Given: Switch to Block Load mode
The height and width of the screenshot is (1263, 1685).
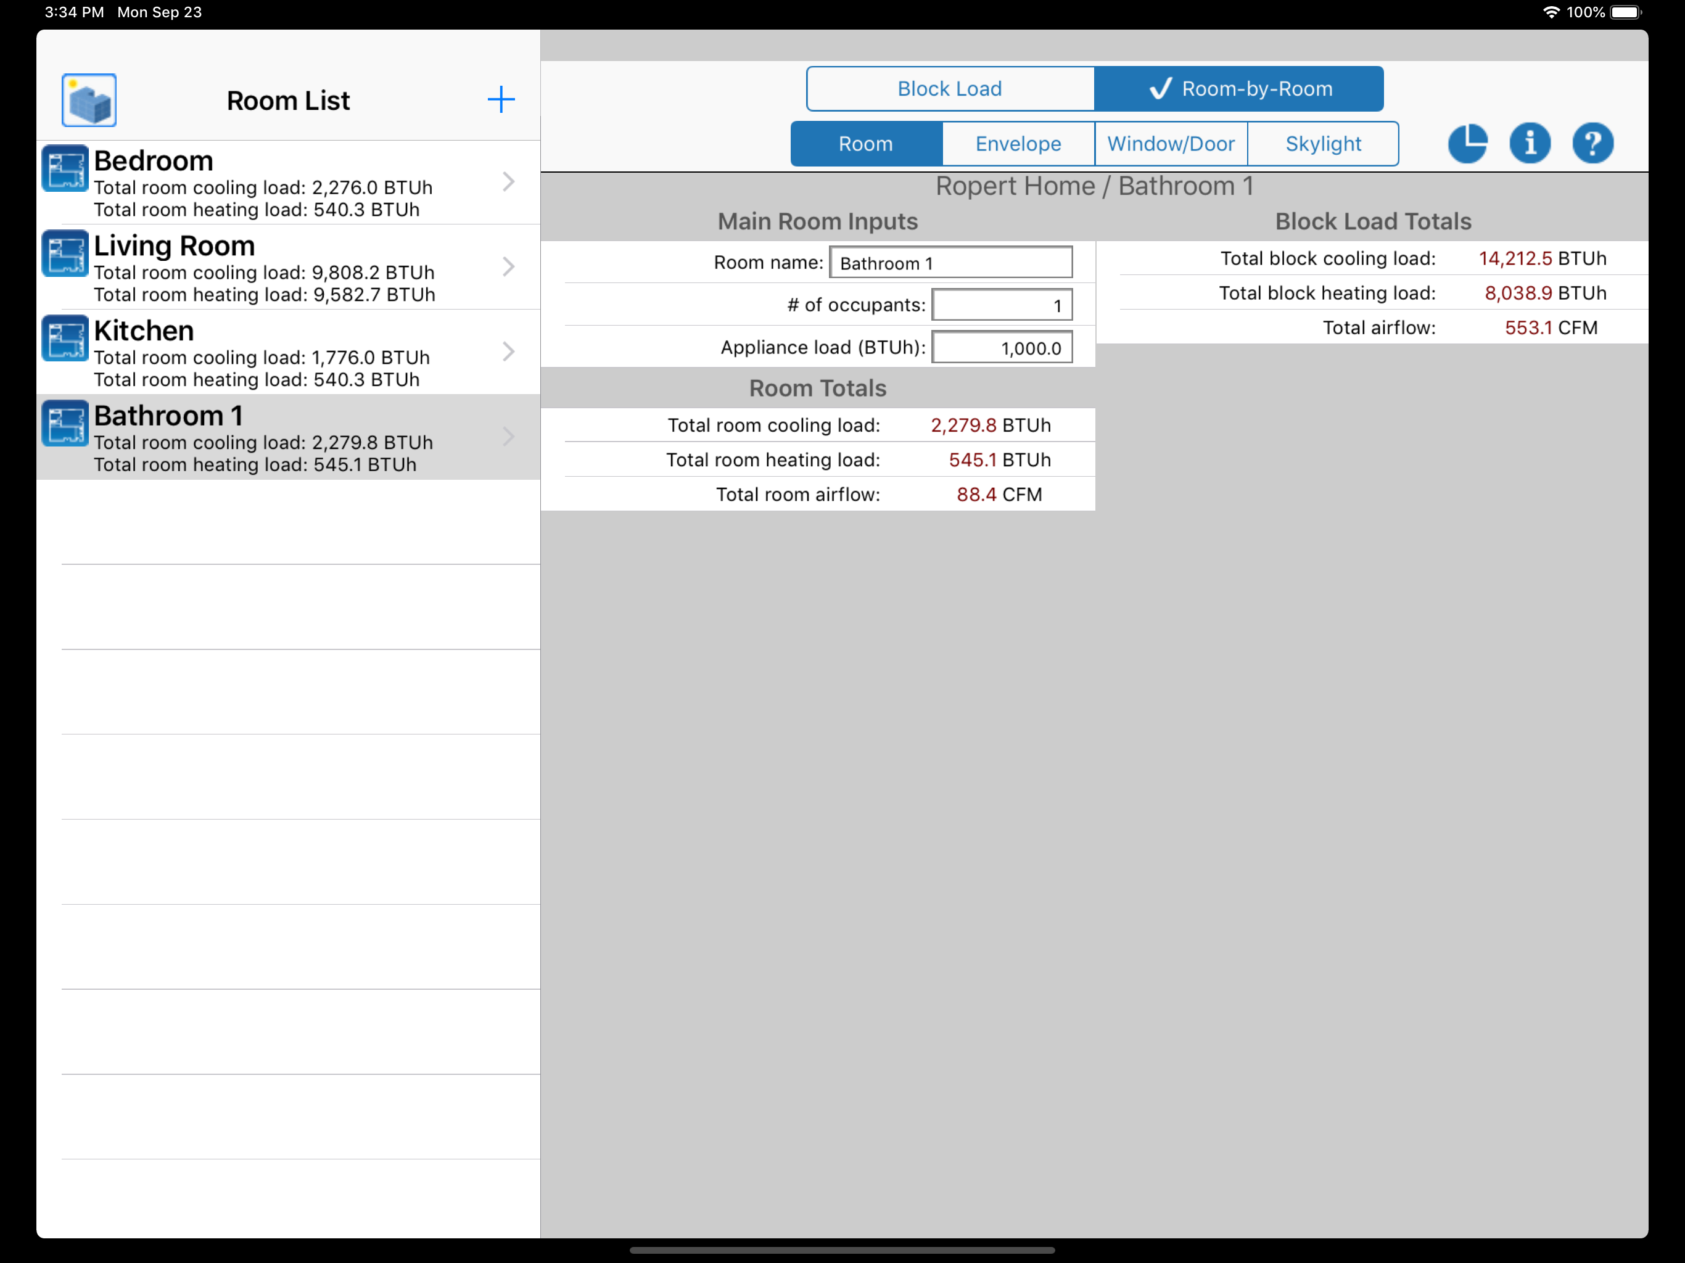Looking at the screenshot, I should (950, 89).
